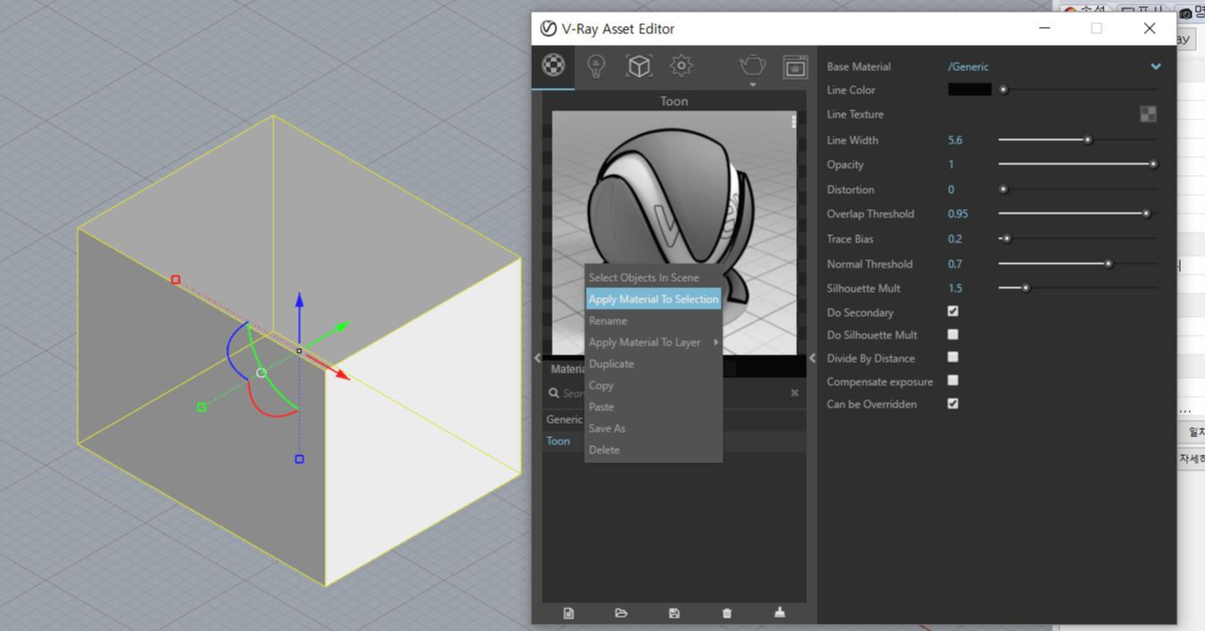Choose Paste in the context menu
This screenshot has width=1205, height=631.
click(653, 407)
